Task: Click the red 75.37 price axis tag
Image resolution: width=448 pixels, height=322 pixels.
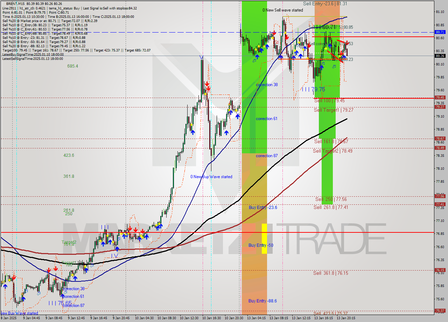Action: tap(440, 311)
